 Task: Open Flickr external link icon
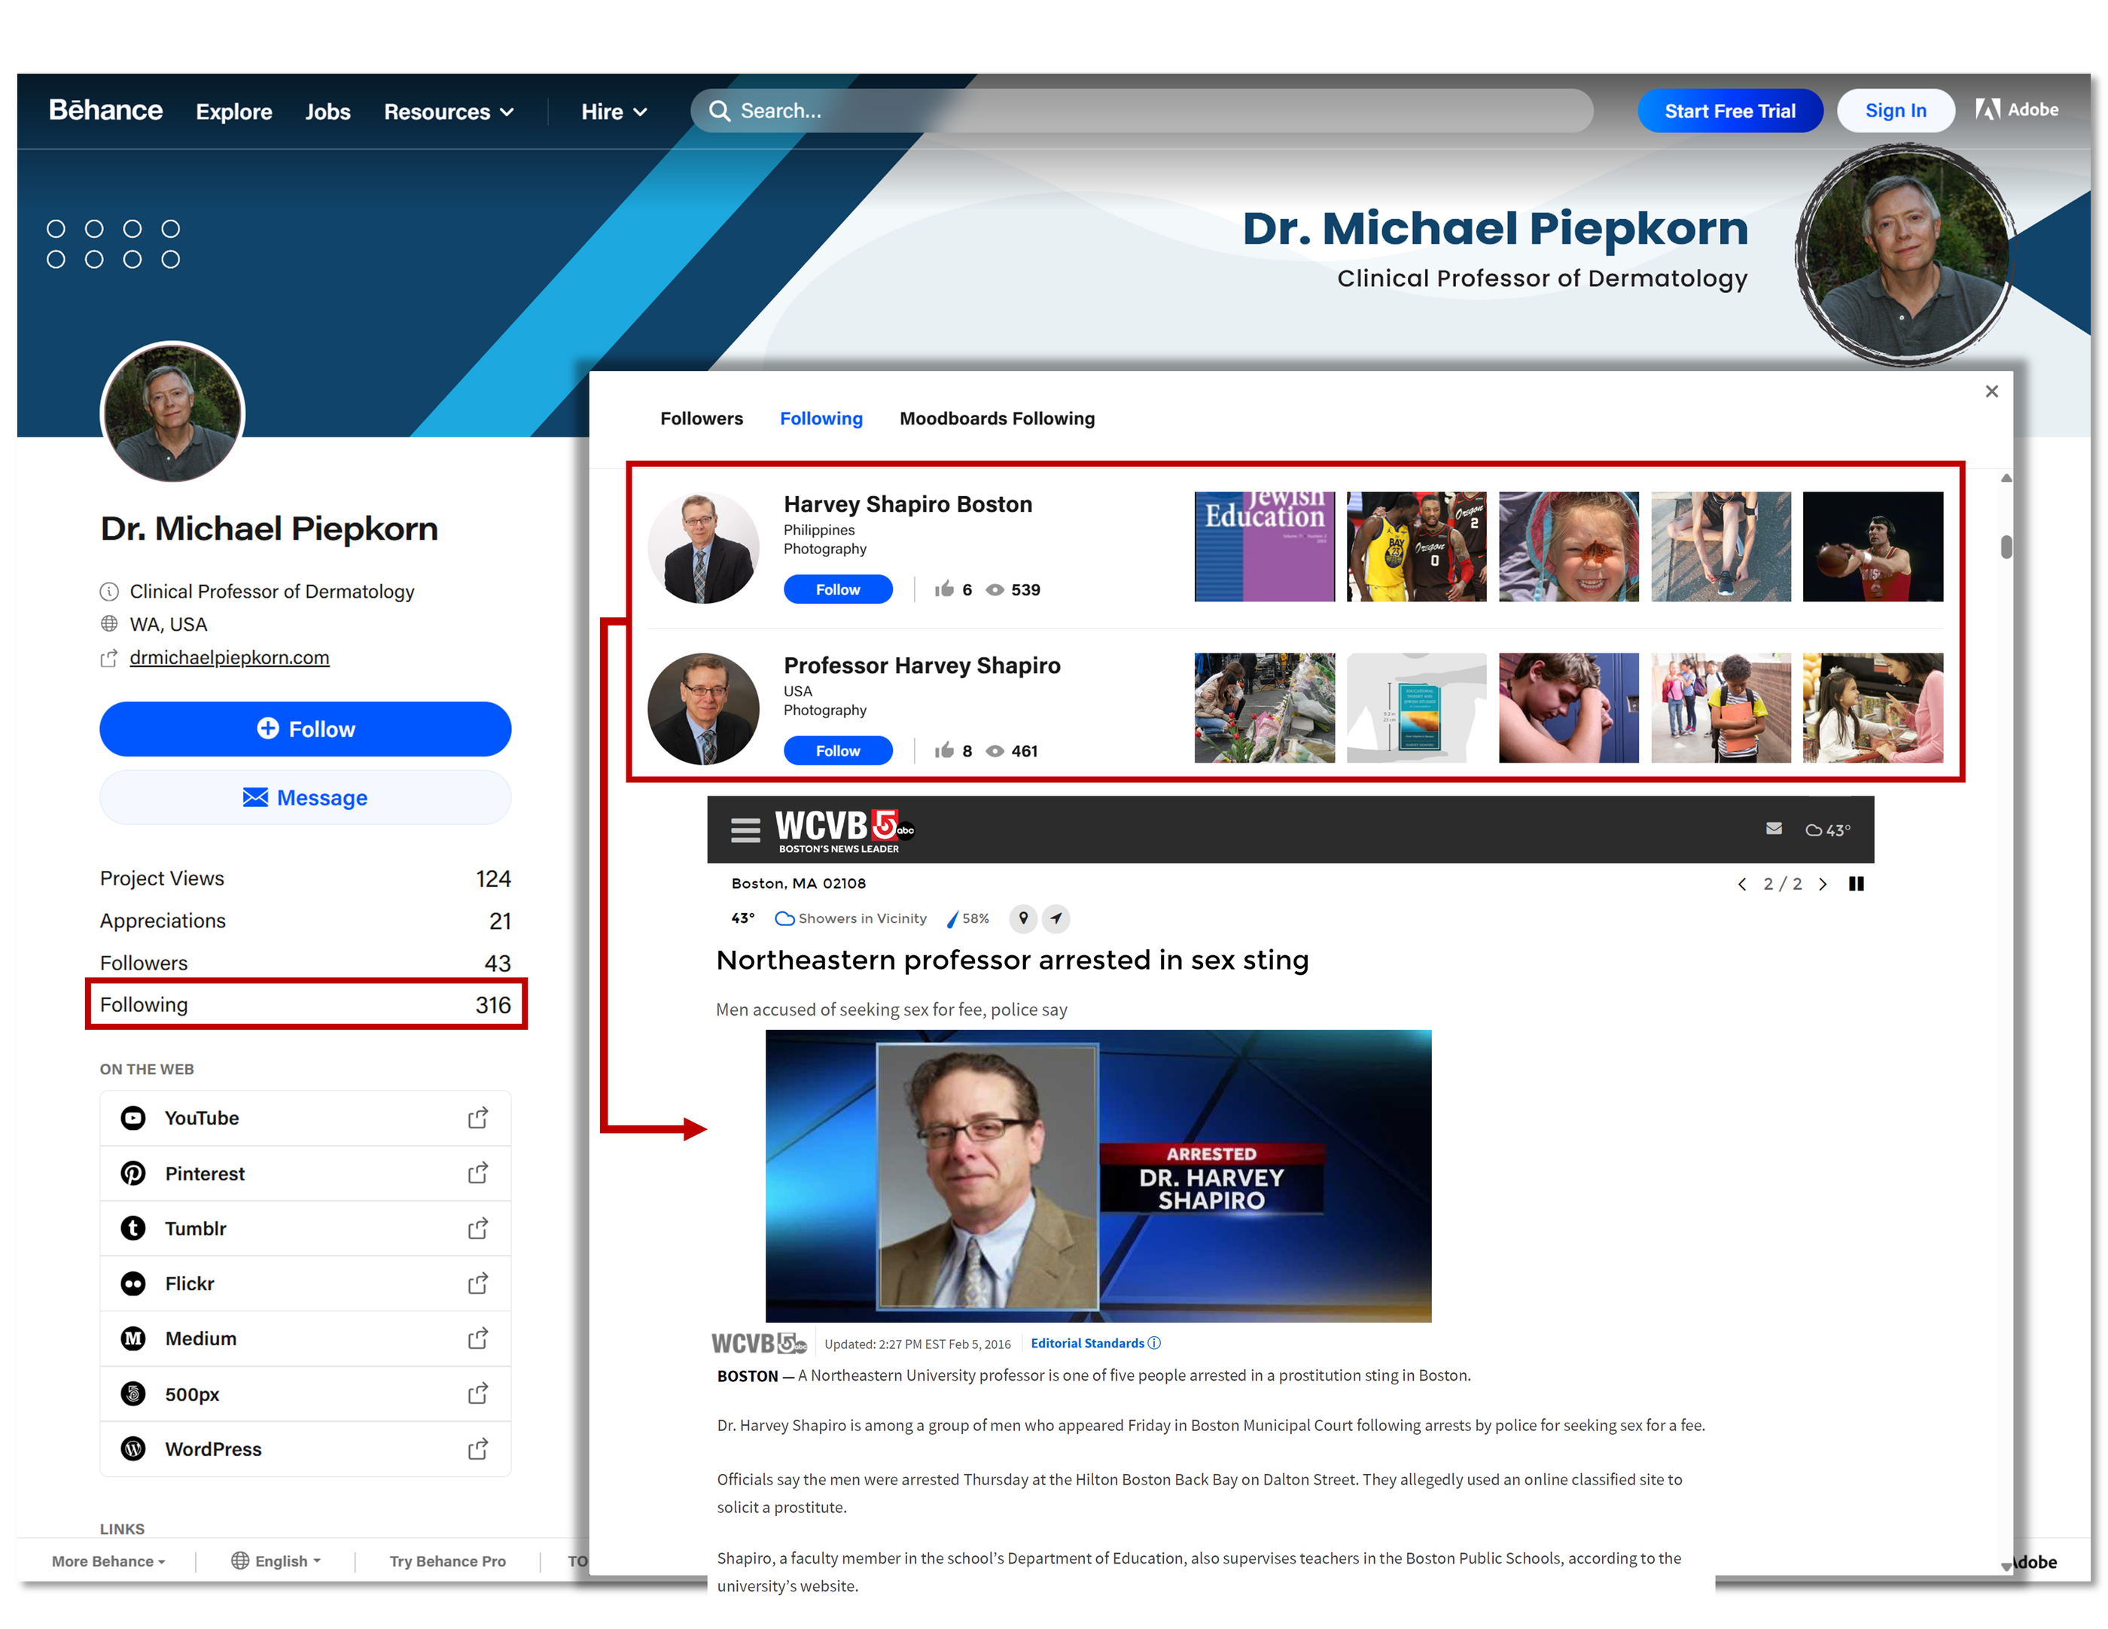pos(478,1283)
